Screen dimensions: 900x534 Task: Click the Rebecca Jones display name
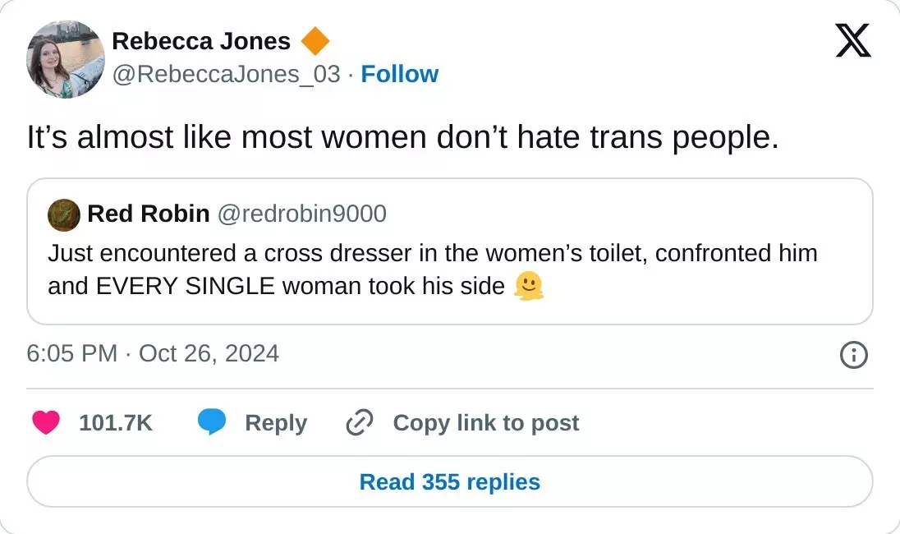tap(201, 41)
